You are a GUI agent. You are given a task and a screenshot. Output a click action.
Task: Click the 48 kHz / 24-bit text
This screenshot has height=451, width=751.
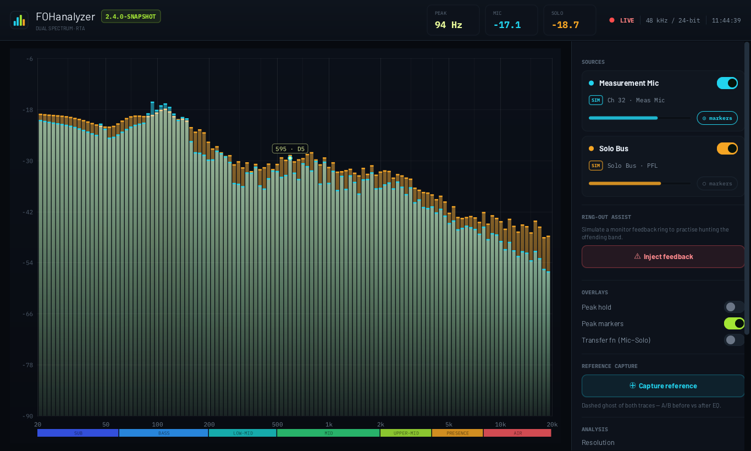tap(673, 20)
